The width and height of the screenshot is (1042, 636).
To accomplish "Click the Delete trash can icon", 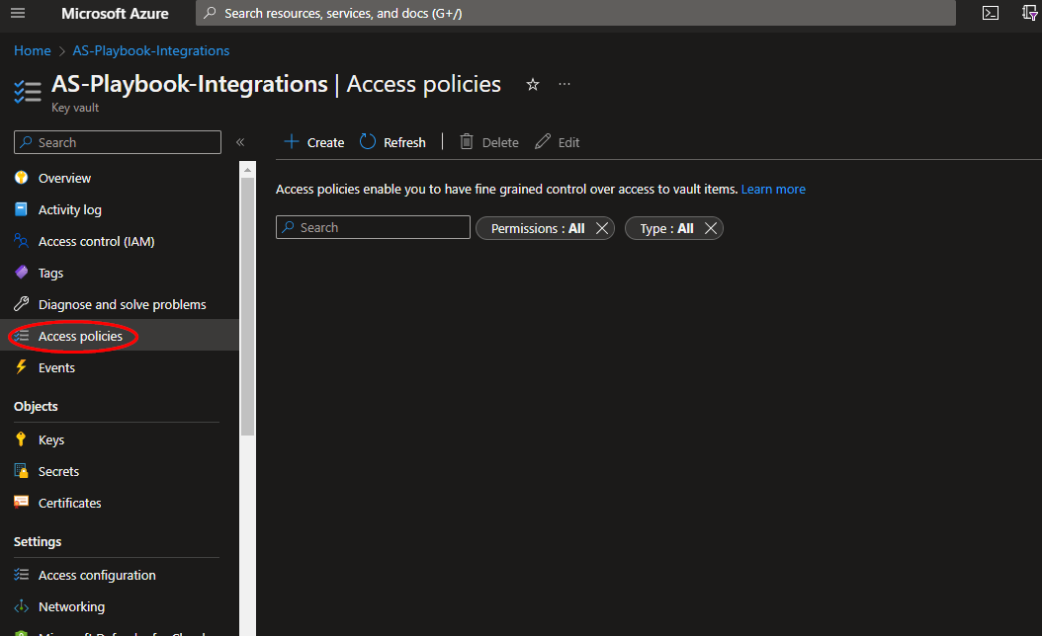I will [x=467, y=141].
